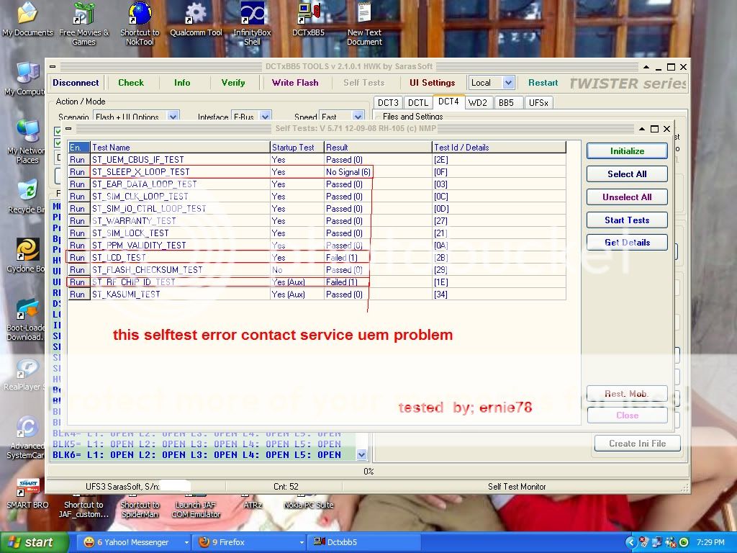Toggle Run for ST_SIM_LOCK_TEST
Viewport: 737px width, 553px height.
[x=78, y=233]
